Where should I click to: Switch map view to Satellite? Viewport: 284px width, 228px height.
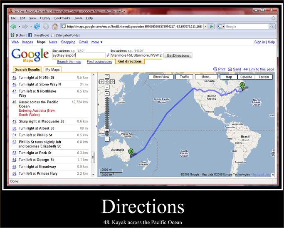(x=246, y=77)
